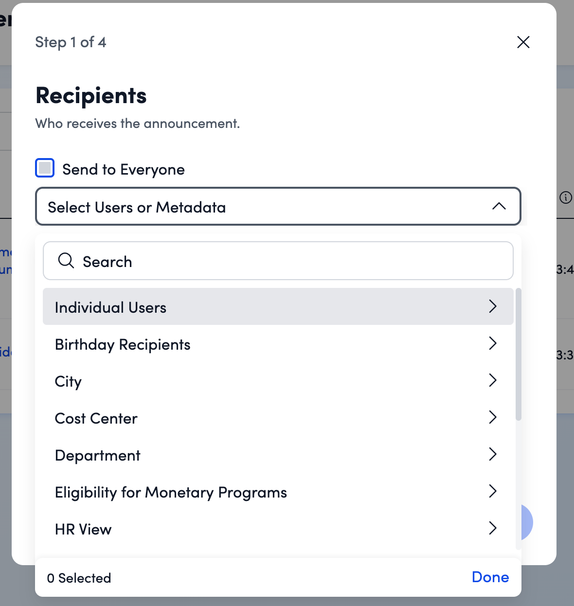Choose the Birthday Recipients option
The image size is (574, 606).
123,345
